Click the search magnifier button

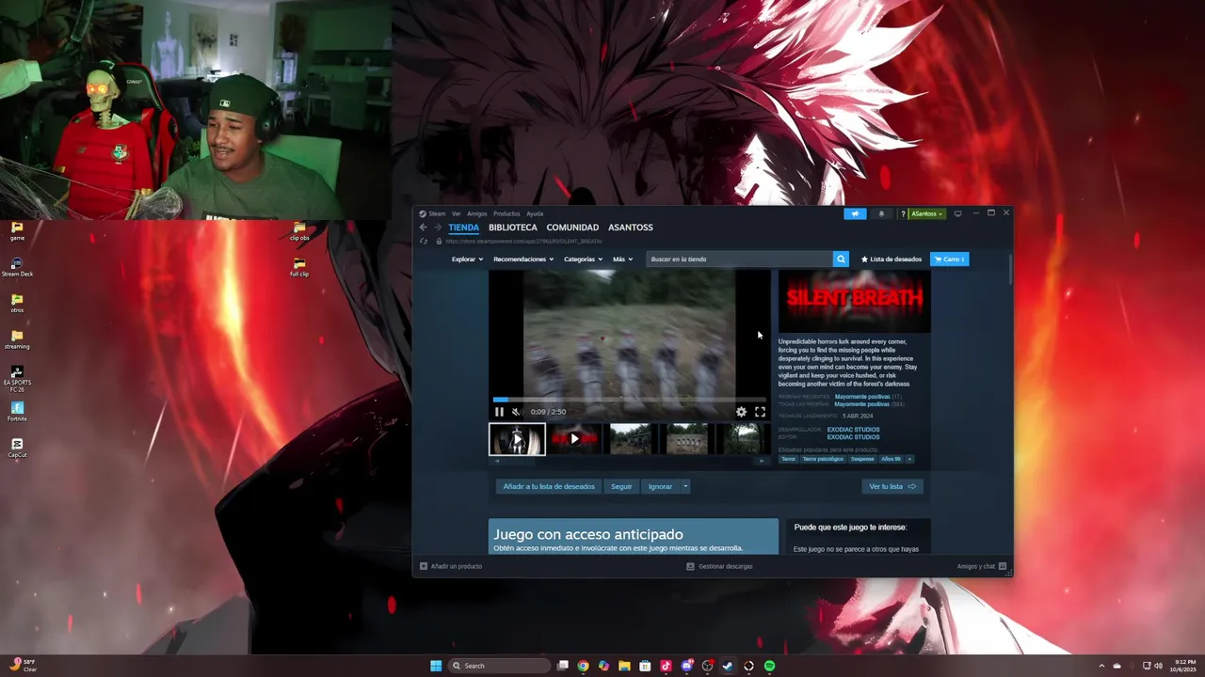pyautogui.click(x=841, y=259)
